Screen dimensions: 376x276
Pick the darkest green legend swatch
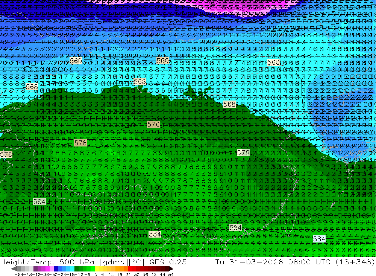(x=76, y=269)
